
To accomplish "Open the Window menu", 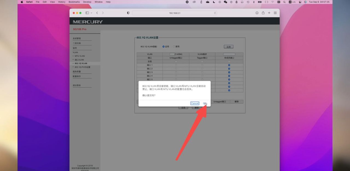I will [99, 2].
